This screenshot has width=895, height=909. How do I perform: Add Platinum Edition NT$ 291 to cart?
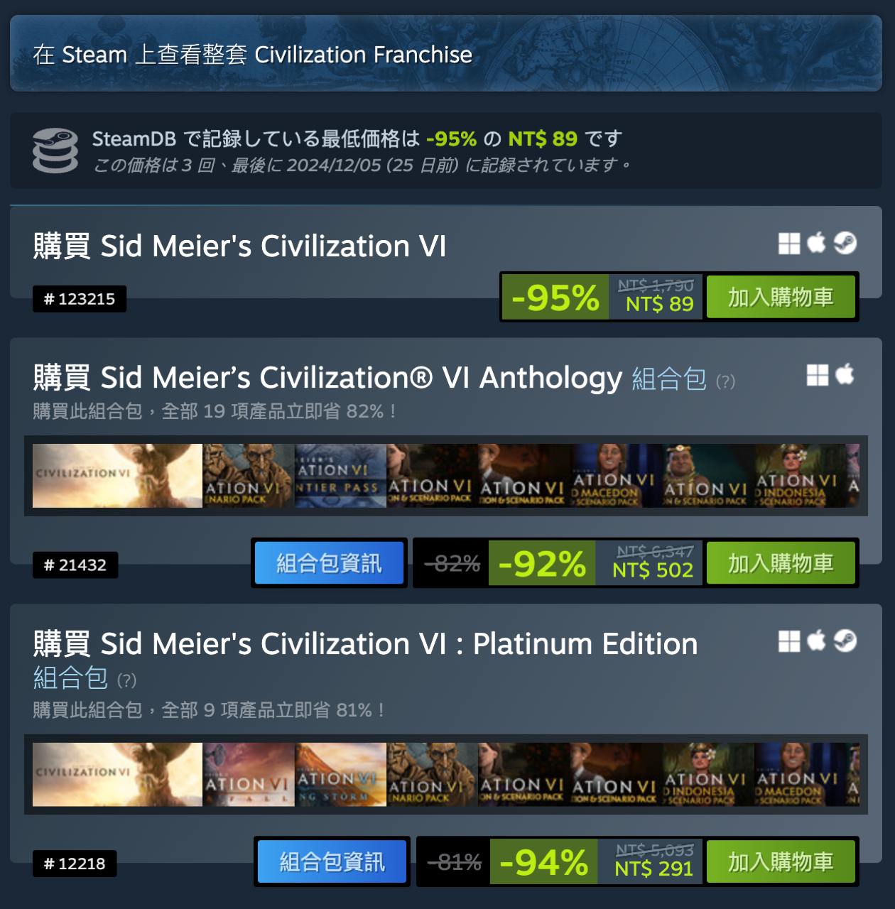click(x=781, y=862)
